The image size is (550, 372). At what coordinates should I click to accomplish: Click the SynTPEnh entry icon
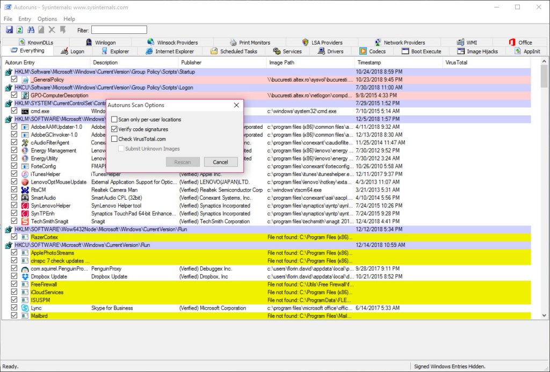pyautogui.click(x=25, y=214)
